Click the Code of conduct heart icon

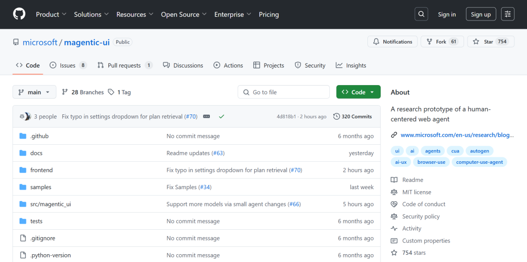click(x=394, y=204)
